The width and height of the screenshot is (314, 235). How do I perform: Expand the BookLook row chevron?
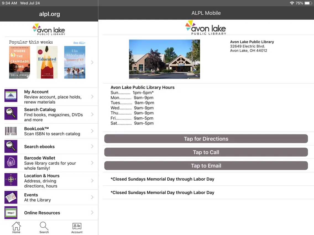point(92,131)
